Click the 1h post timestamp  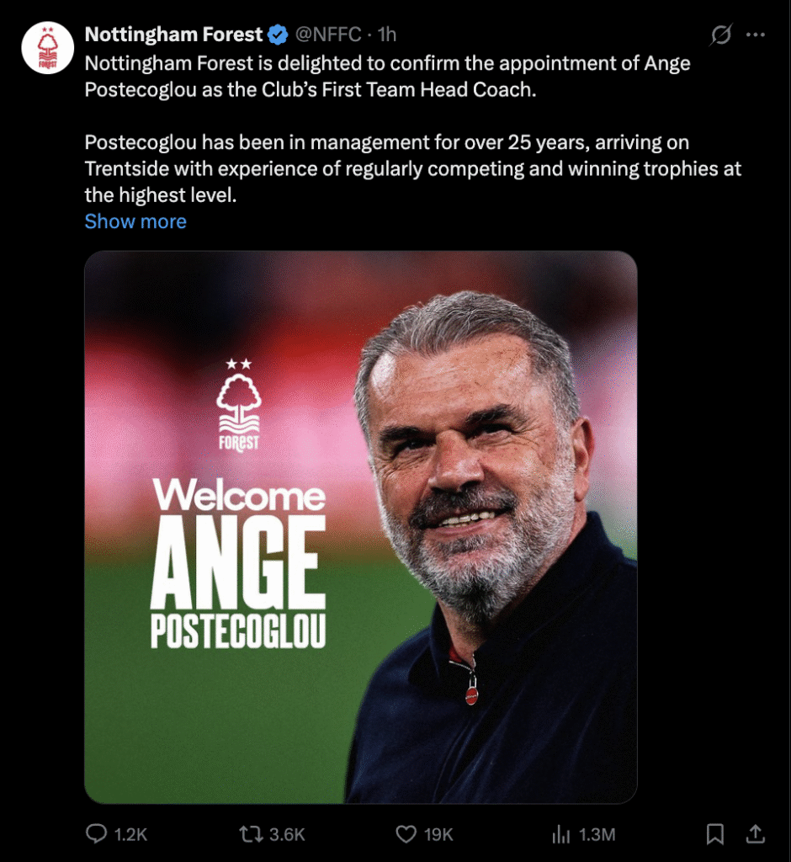click(x=387, y=35)
